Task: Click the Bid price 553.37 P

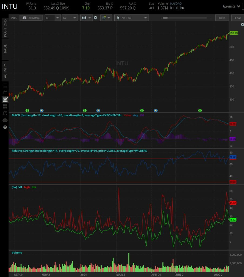Action: tap(105, 8)
